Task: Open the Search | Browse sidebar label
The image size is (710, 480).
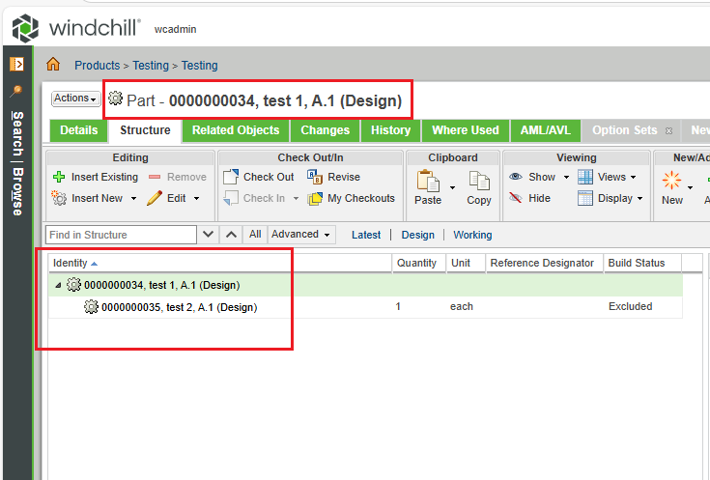Action: click(17, 163)
